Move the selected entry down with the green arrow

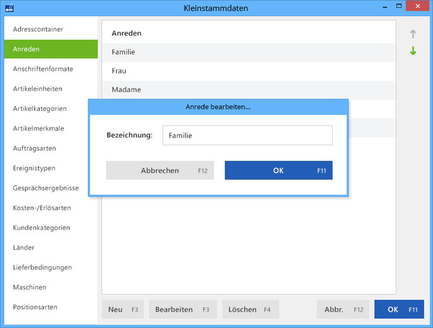pyautogui.click(x=413, y=50)
